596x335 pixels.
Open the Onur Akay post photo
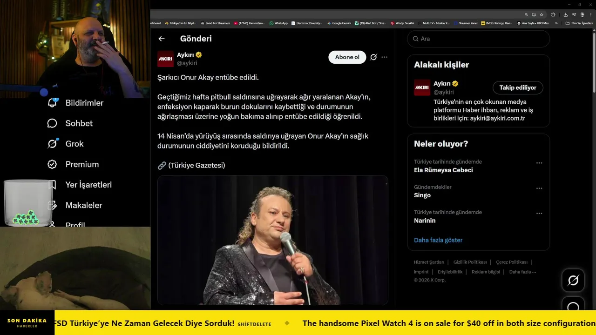click(x=272, y=240)
